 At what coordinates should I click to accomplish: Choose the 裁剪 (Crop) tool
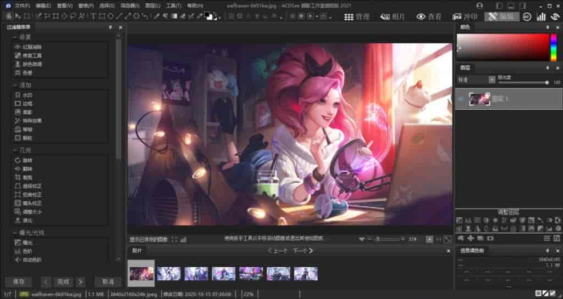(27, 177)
